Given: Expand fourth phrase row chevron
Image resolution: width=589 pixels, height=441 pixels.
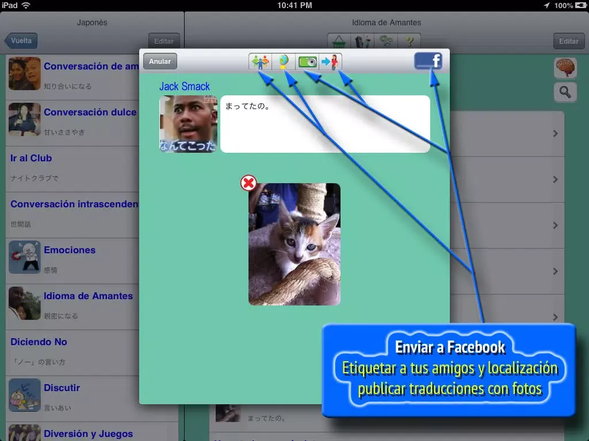Looking at the screenshot, I should click(555, 271).
